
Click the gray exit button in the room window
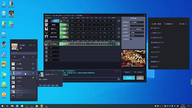point(140,78)
